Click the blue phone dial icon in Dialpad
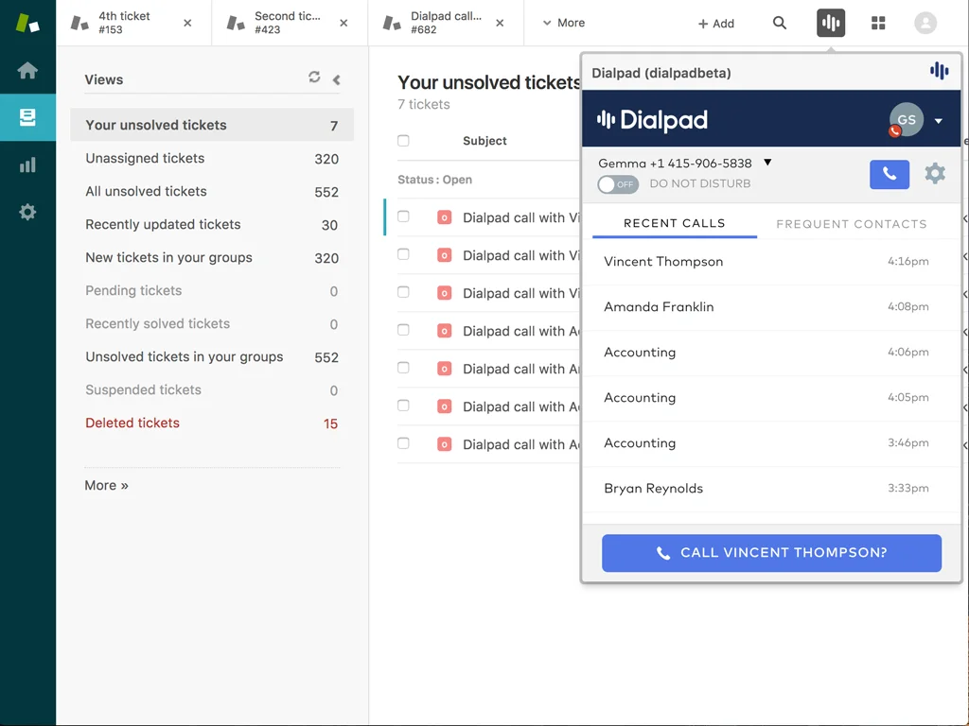The image size is (969, 726). point(889,174)
